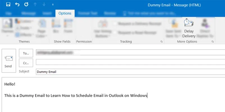Click the Tell me search box
Viewport: 225px width, 112px height.
coord(150,13)
